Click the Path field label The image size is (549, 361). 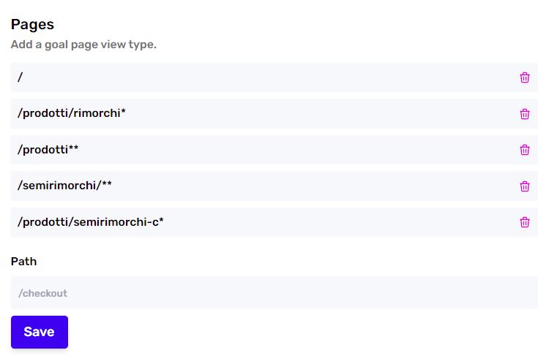tap(24, 262)
